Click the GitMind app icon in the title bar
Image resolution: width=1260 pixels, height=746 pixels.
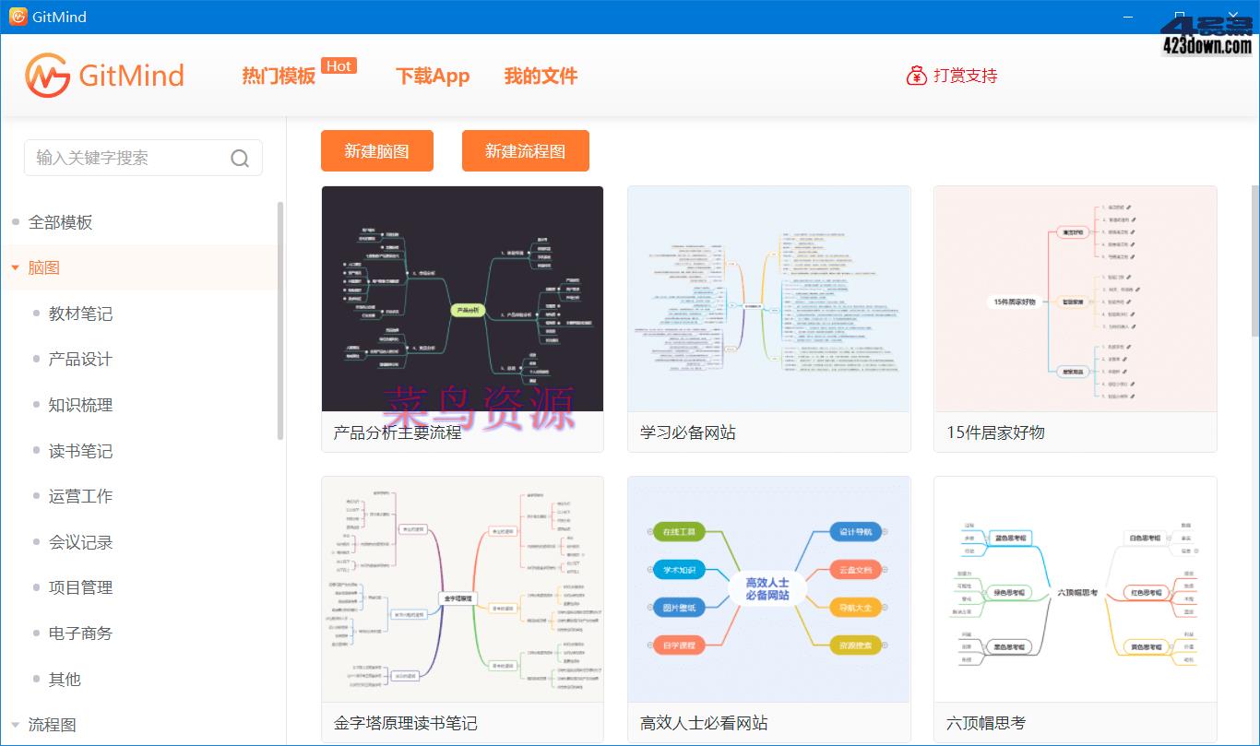pyautogui.click(x=18, y=15)
